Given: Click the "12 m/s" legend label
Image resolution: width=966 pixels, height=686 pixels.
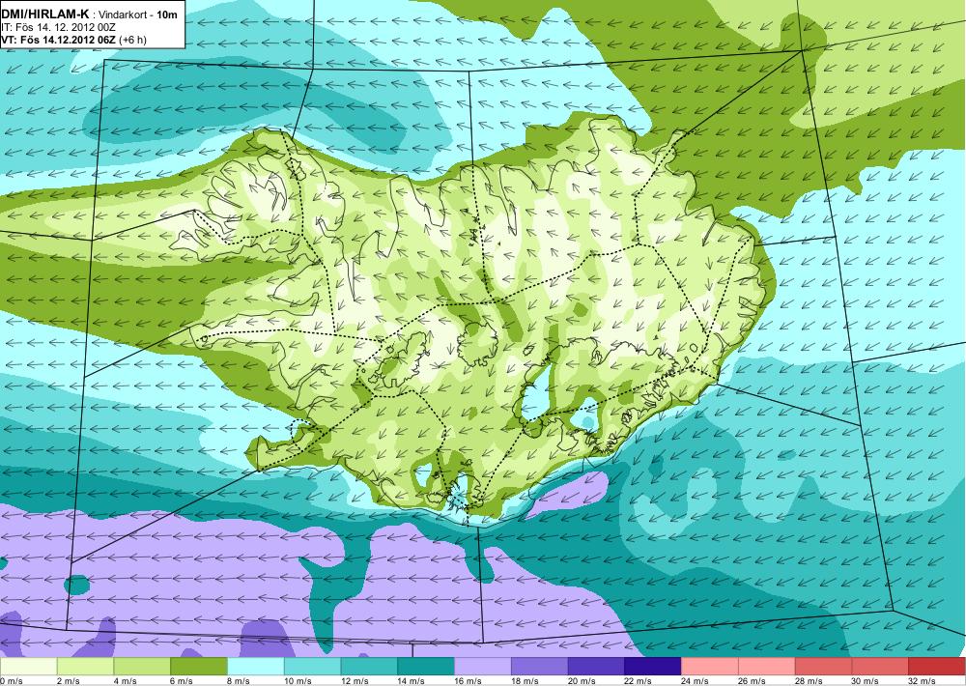Looking at the screenshot, I should tap(355, 681).
